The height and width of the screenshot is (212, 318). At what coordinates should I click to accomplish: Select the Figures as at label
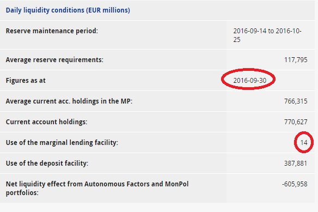26,81
